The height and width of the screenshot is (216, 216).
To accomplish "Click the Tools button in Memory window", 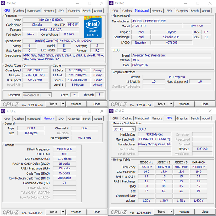I will click(53, 212).
